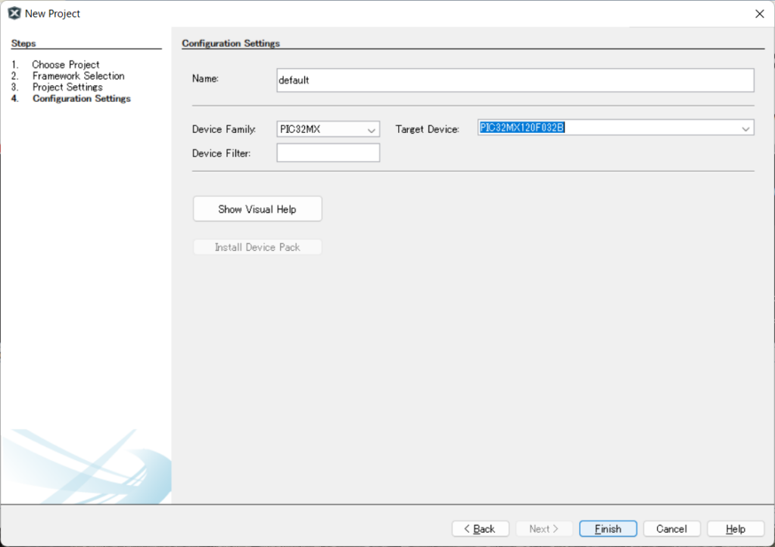Image resolution: width=775 pixels, height=547 pixels.
Task: Cancel the new project wizard
Action: point(671,529)
